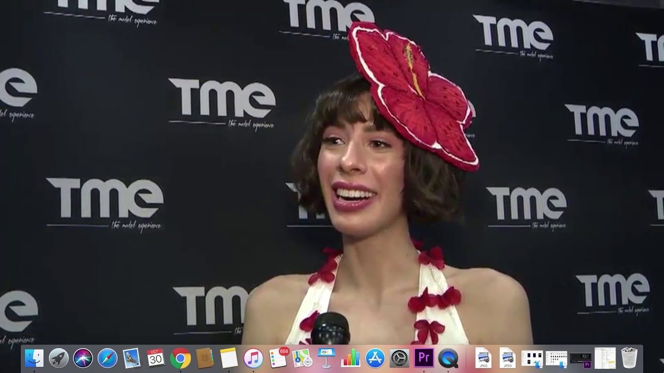Image resolution: width=664 pixels, height=373 pixels.
Task: Open the Trash
Action: (629, 358)
